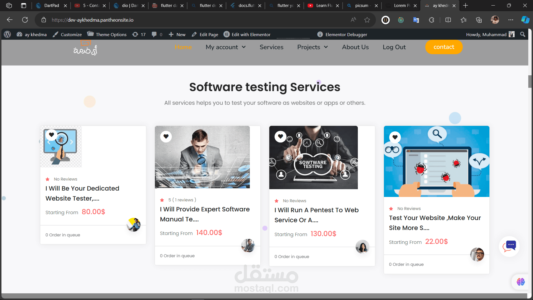
Task: Toggle favorite heart on Expert Software Manual card
Action: (x=166, y=136)
